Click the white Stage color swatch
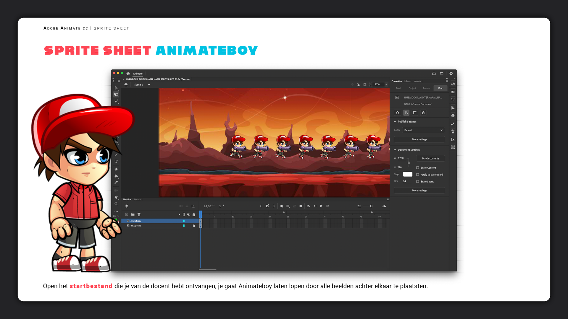Screen dimensions: 568x319 point(407,175)
